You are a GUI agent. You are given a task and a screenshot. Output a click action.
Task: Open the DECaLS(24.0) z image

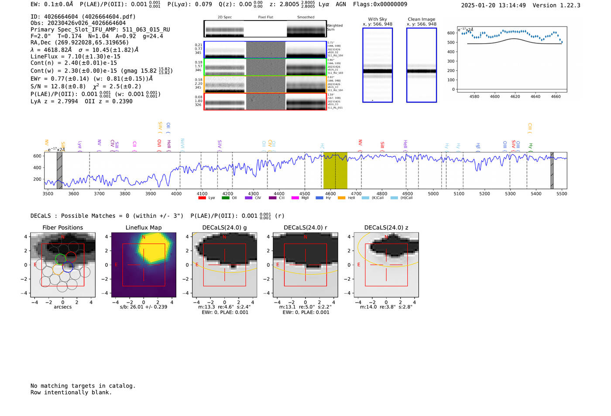[386, 265]
